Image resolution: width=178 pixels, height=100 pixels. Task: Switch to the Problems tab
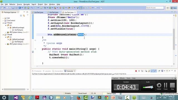tap(37, 71)
